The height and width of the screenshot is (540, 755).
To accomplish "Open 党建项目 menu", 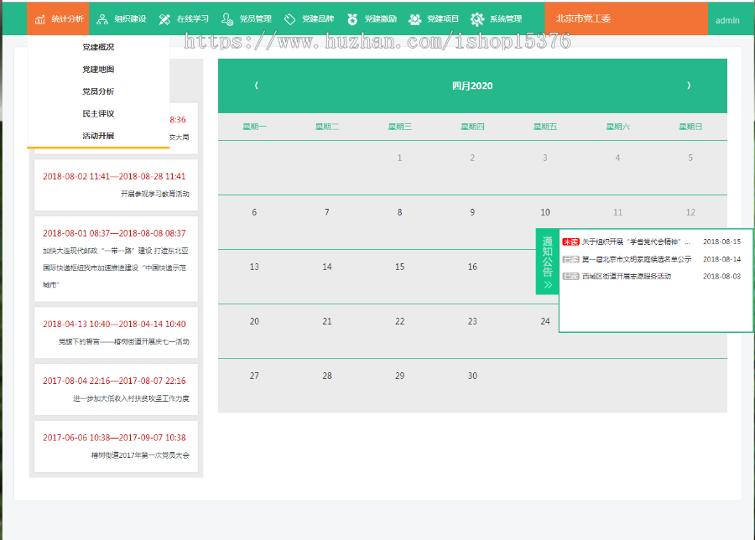I will click(x=434, y=18).
